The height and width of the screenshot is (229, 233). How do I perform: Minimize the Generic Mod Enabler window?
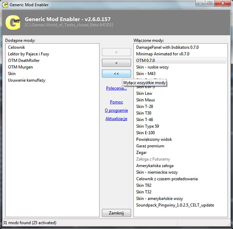pyautogui.click(x=200, y=3)
